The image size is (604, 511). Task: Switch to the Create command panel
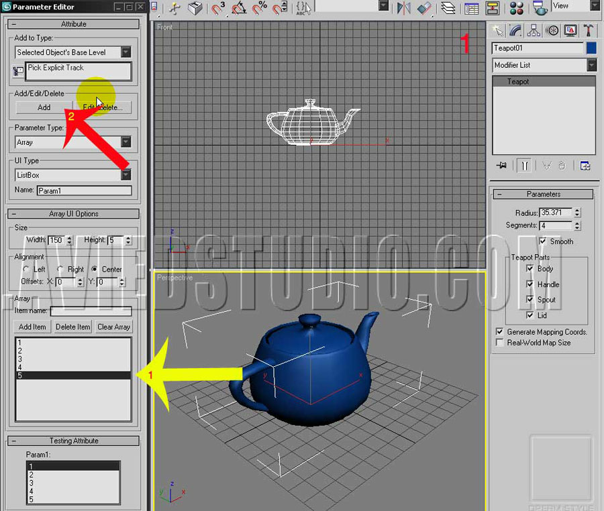498,30
